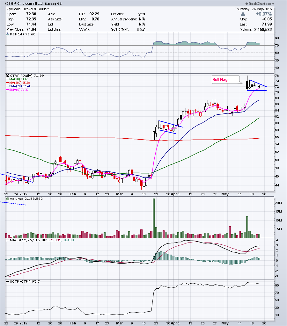Click the RSI legend icon beside RSI(14)
Viewport: 287px width, 326px height.
pyautogui.click(x=7, y=34)
